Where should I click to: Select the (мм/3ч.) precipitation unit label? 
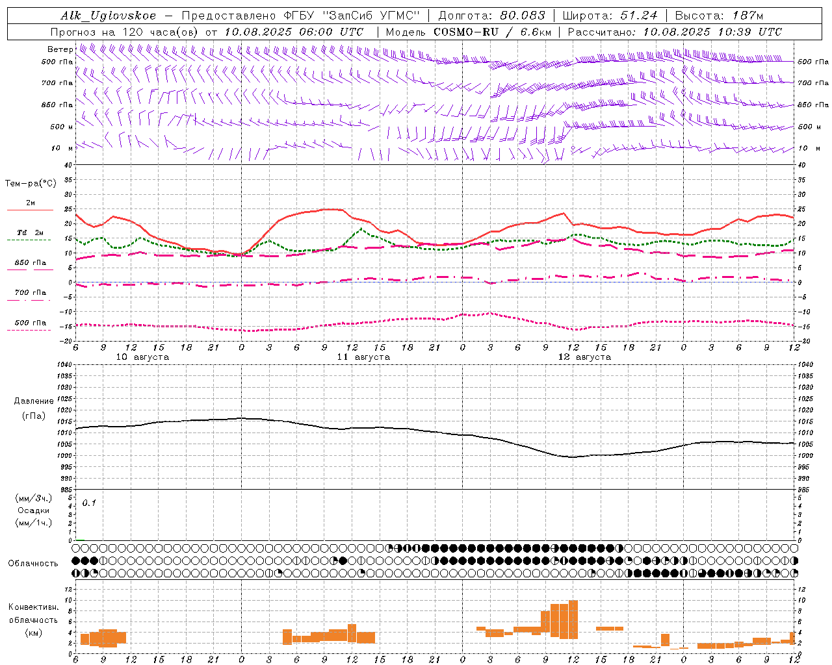point(33,499)
